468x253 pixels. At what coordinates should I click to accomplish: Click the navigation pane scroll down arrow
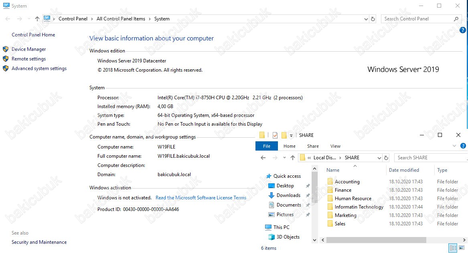point(314,240)
